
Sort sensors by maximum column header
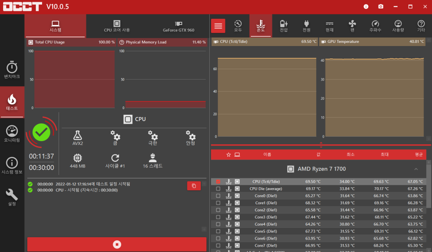coord(385,155)
